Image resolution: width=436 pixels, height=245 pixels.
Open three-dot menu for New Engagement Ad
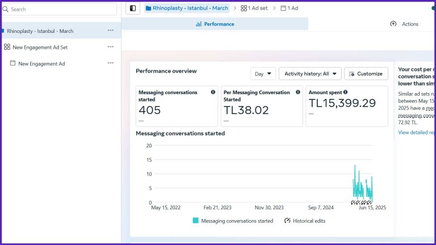coord(110,63)
